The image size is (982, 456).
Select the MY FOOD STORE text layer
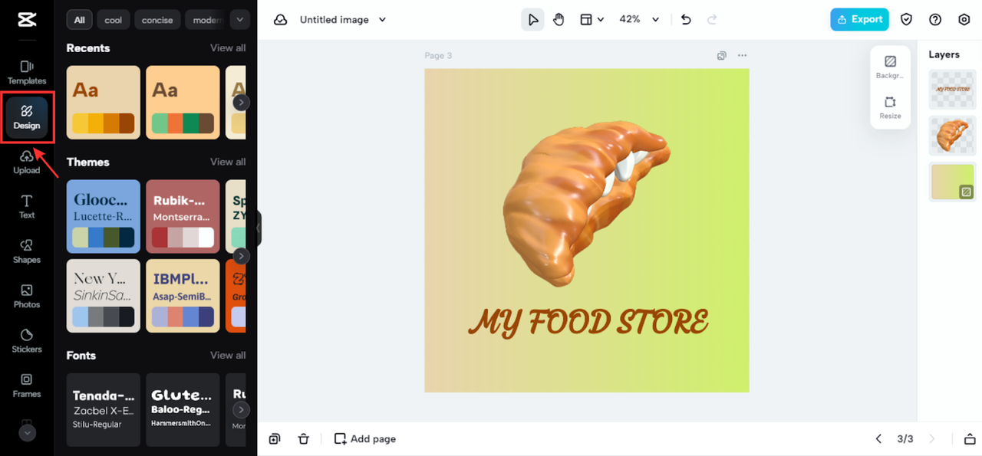click(x=952, y=89)
